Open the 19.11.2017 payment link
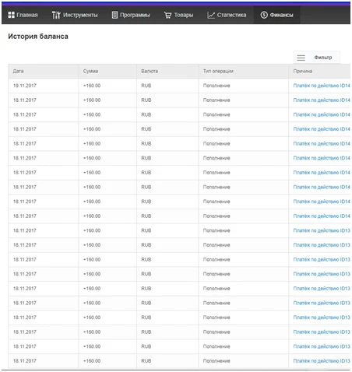This screenshot has height=372, width=352. pyautogui.click(x=322, y=86)
